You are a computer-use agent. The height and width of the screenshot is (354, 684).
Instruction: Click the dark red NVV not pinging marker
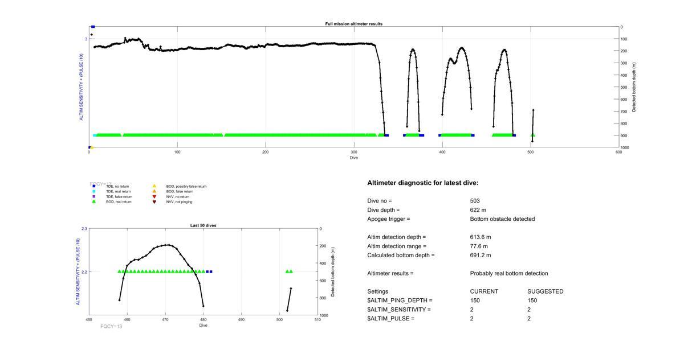tap(154, 201)
